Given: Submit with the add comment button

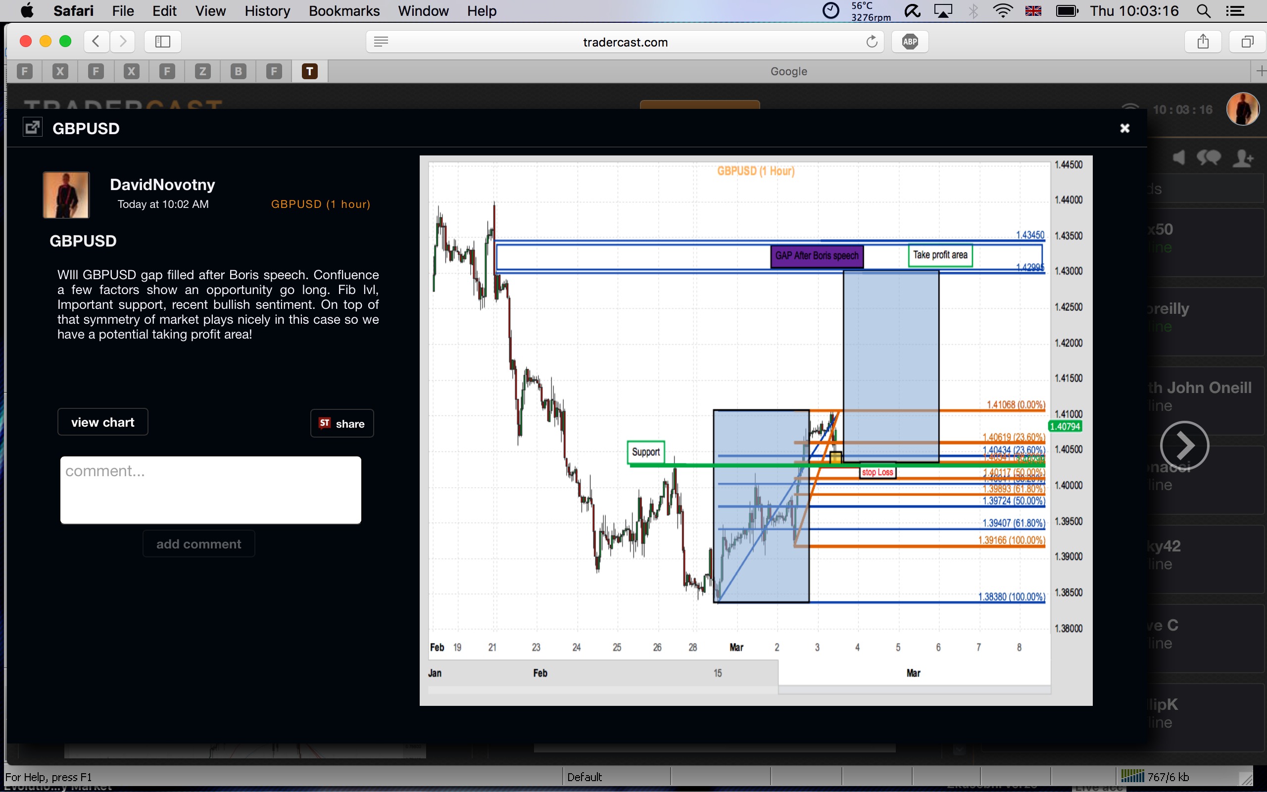Looking at the screenshot, I should [199, 544].
